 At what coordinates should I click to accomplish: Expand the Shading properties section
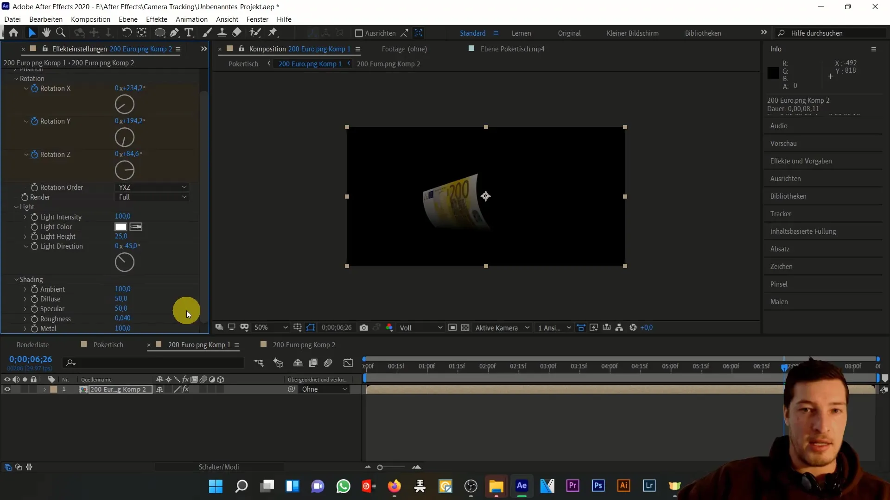click(x=17, y=279)
